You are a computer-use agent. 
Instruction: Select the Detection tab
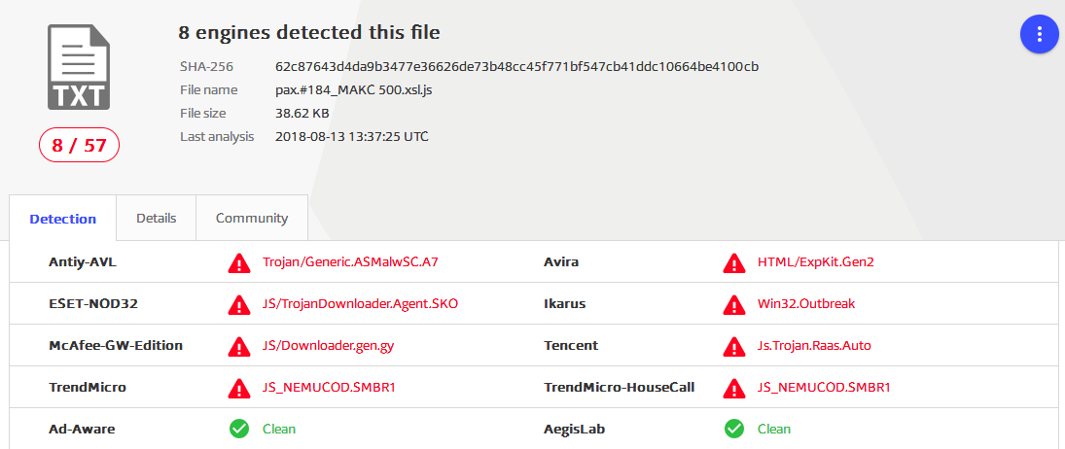63,219
